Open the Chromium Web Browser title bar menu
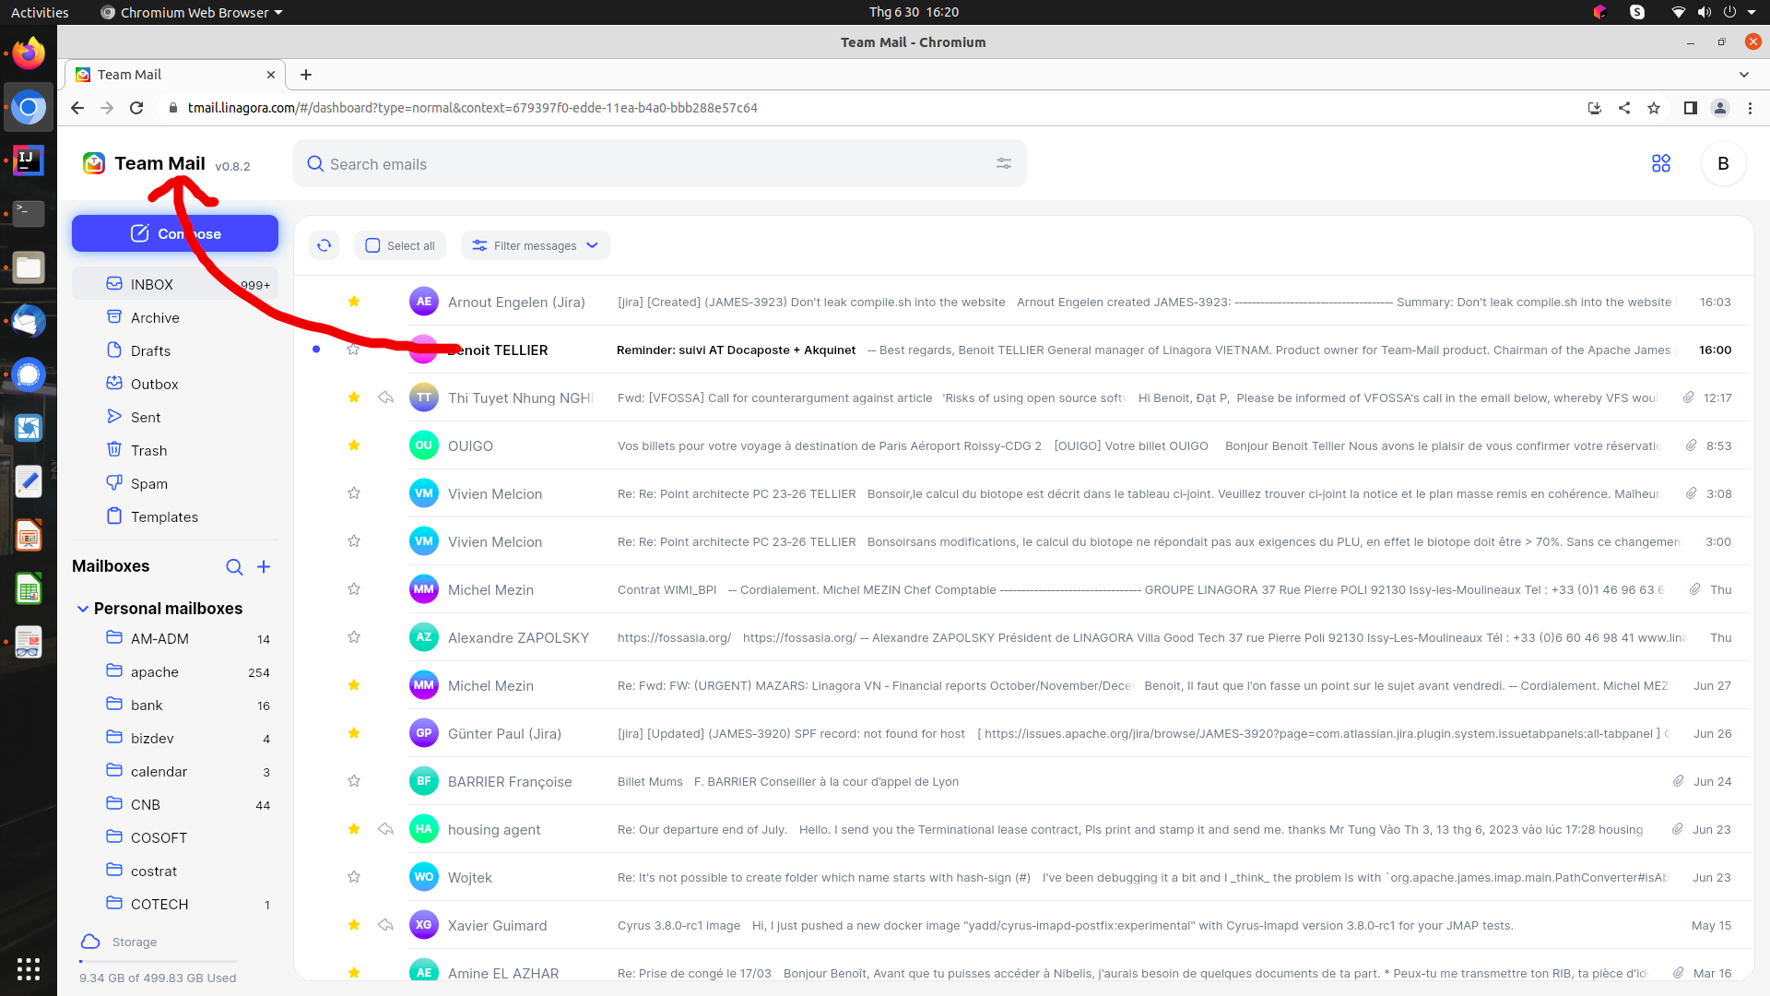 click(x=191, y=12)
